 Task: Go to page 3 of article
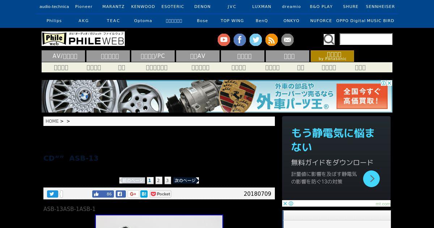(168, 180)
